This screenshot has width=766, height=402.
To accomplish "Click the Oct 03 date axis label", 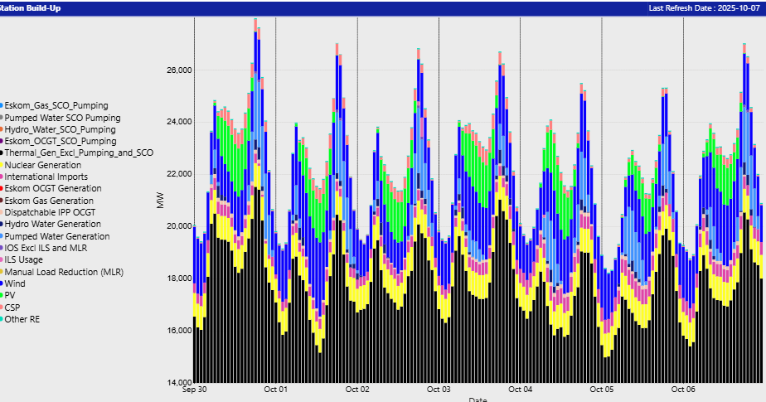I will point(439,389).
